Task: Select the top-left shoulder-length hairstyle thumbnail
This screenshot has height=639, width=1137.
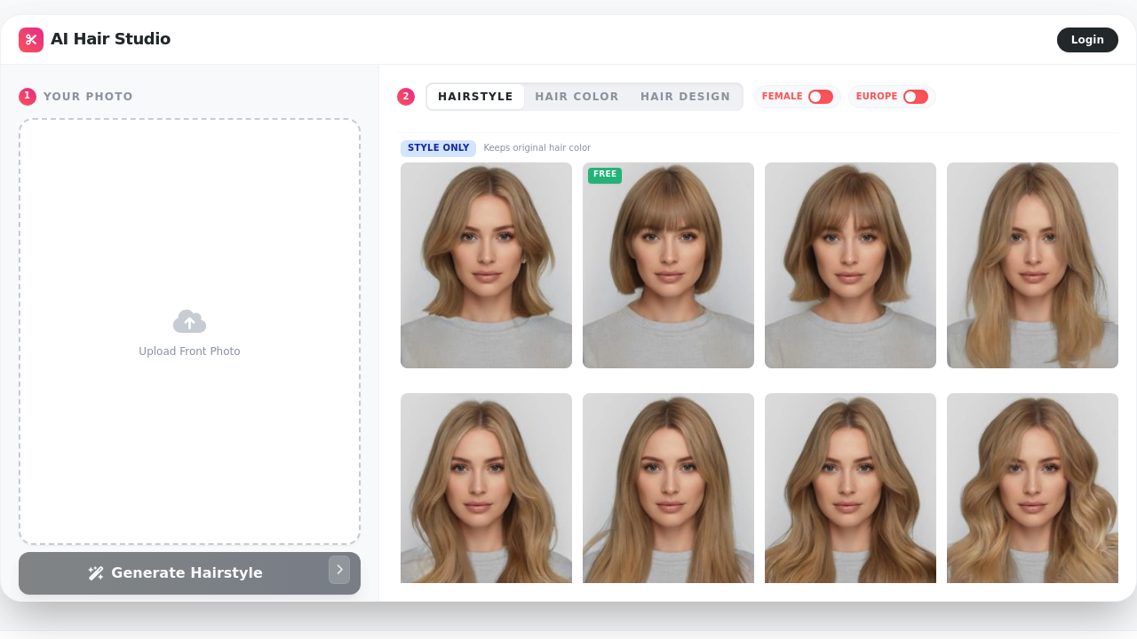Action: [486, 265]
